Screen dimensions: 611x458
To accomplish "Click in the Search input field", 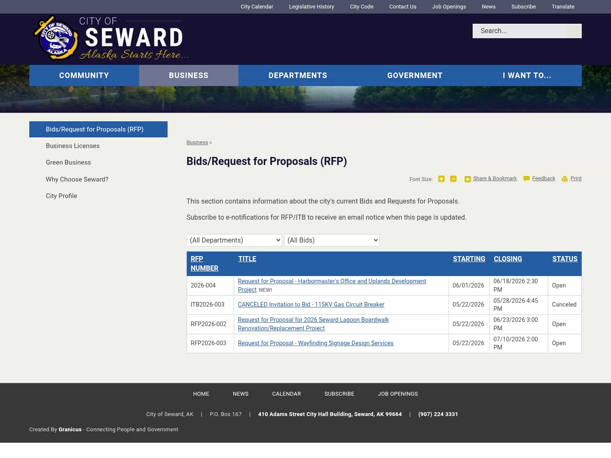I will click(520, 31).
